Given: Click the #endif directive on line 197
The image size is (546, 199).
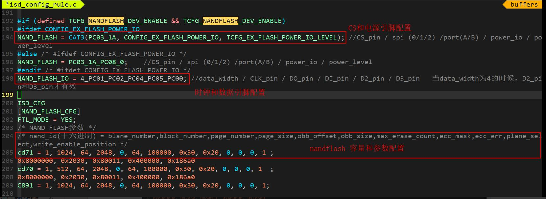Looking at the screenshot, I should click(29, 70).
